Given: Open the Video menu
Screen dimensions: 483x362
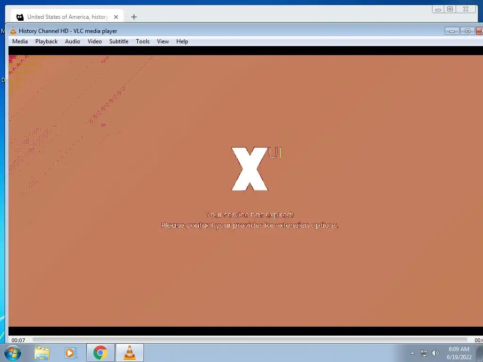Looking at the screenshot, I should pyautogui.click(x=94, y=41).
